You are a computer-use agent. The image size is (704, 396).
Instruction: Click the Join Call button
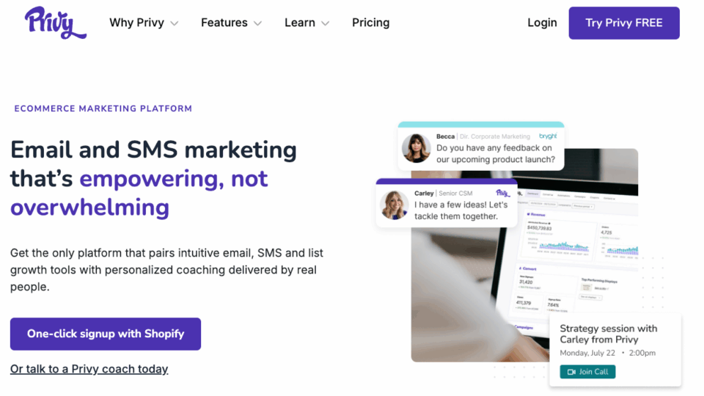pyautogui.click(x=587, y=372)
